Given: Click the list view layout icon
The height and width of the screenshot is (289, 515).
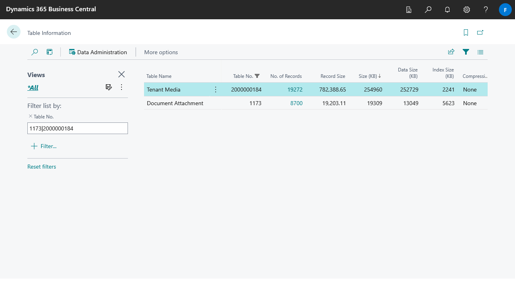Looking at the screenshot, I should (x=480, y=52).
